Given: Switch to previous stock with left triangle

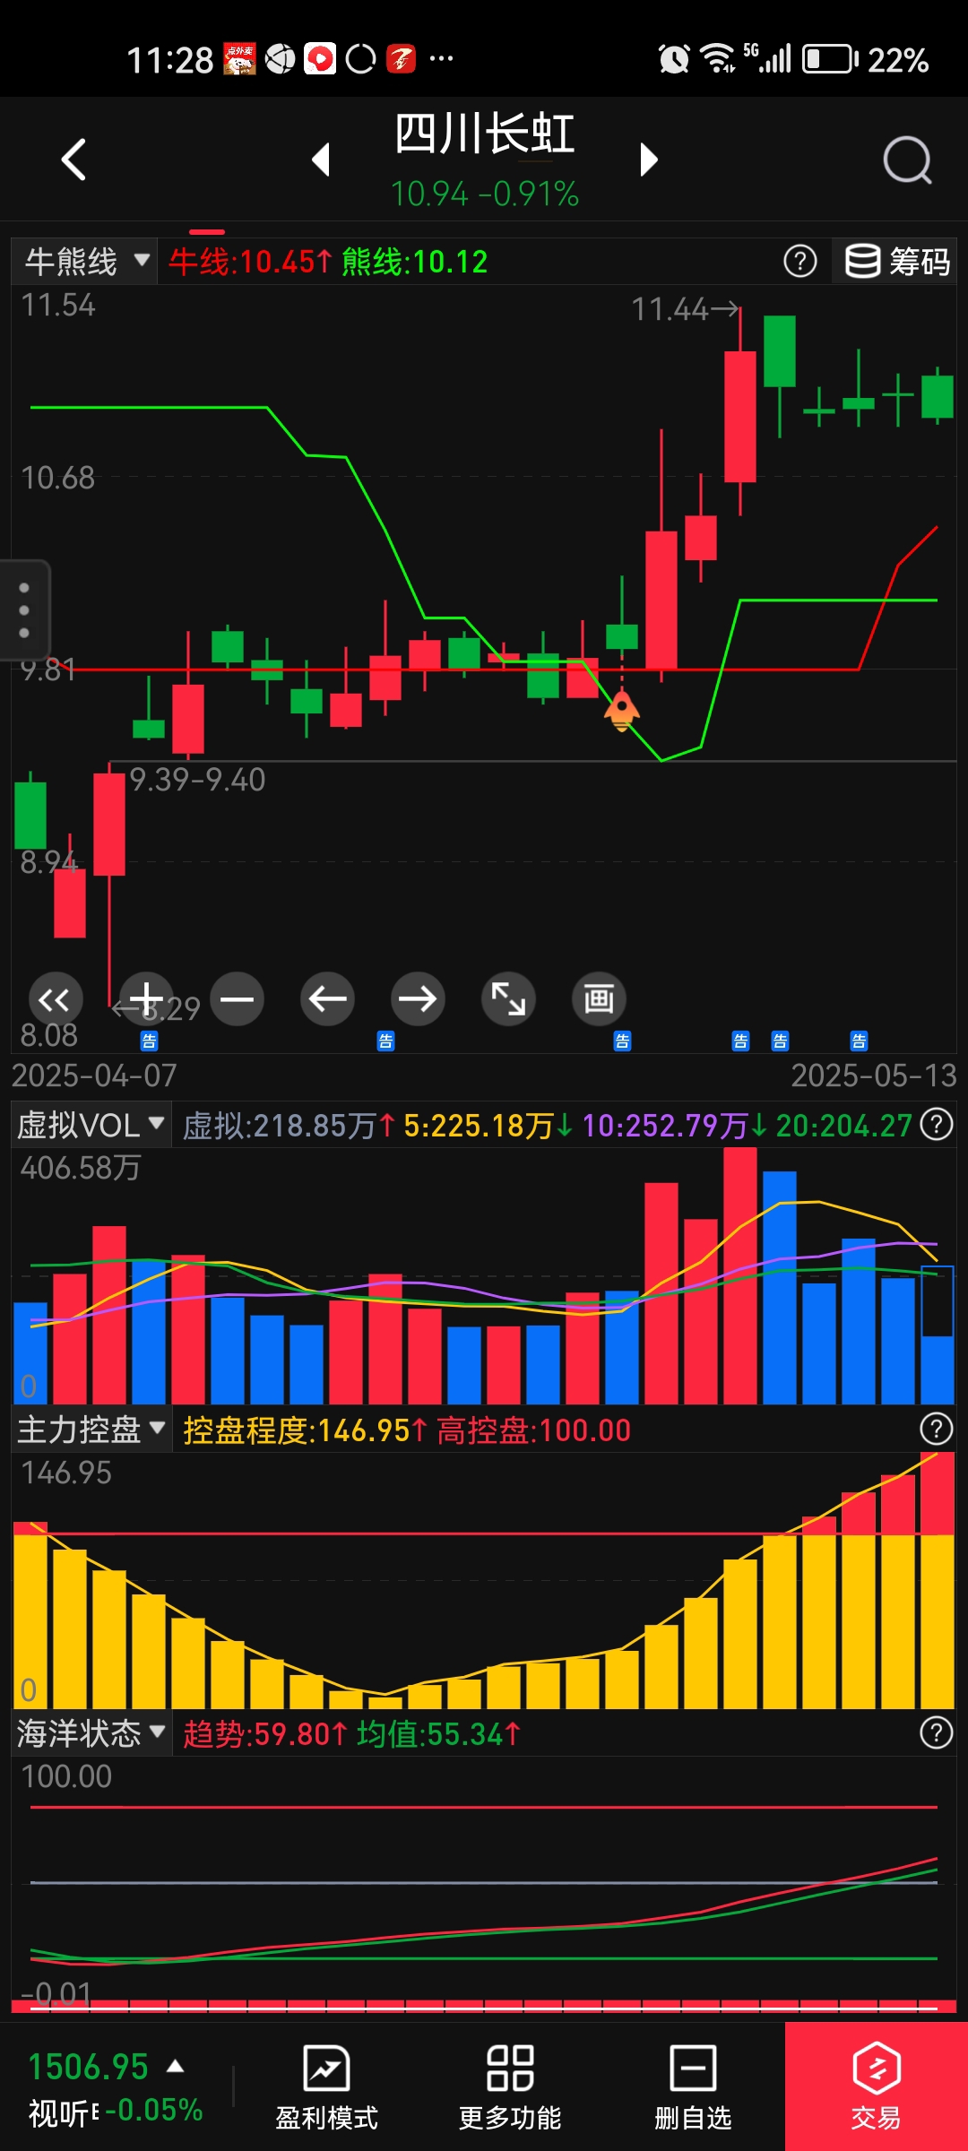Looking at the screenshot, I should pos(322,160).
